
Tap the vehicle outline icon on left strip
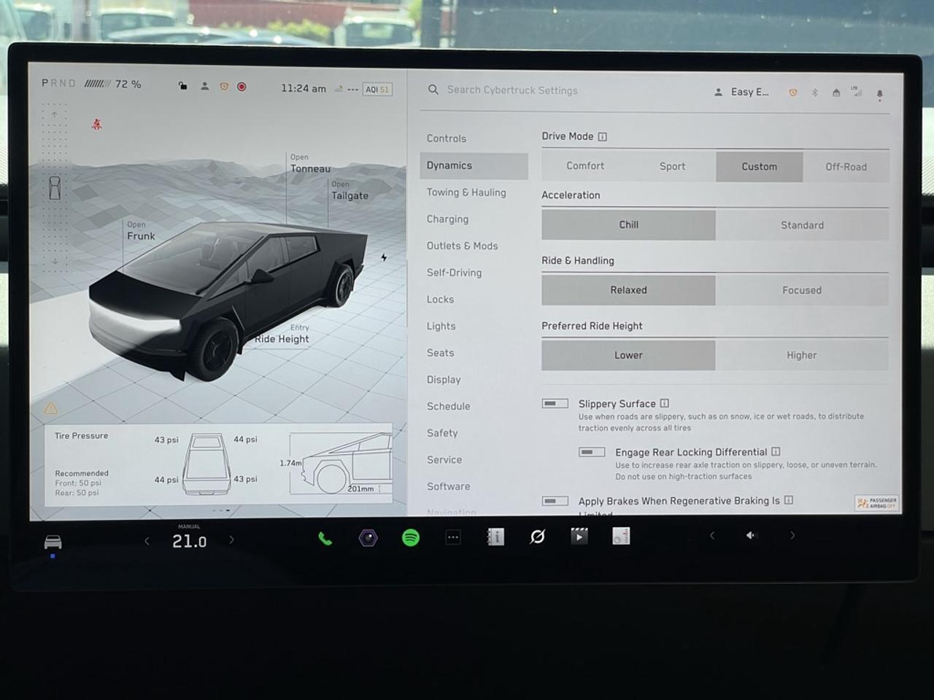pos(55,187)
